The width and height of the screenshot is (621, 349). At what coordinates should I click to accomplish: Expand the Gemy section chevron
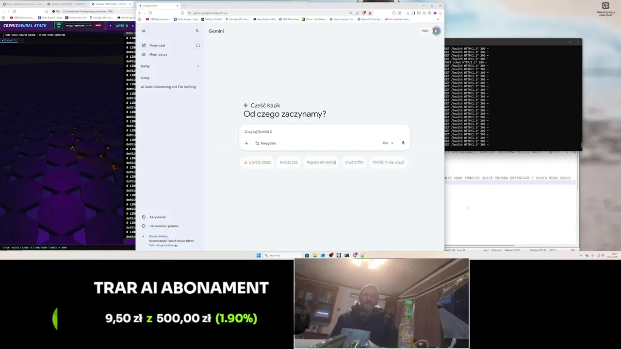198,66
